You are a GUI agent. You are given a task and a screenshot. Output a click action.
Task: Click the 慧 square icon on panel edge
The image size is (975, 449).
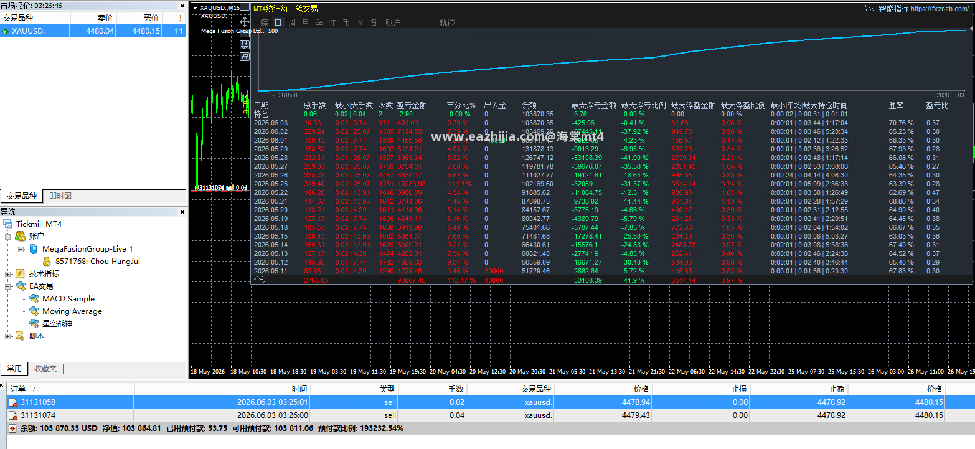point(245,45)
